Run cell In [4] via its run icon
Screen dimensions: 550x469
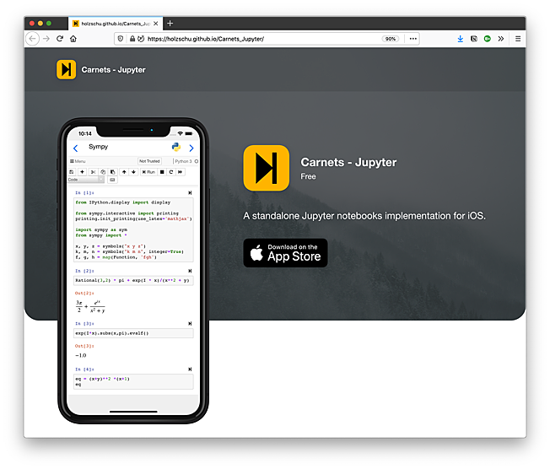click(190, 369)
